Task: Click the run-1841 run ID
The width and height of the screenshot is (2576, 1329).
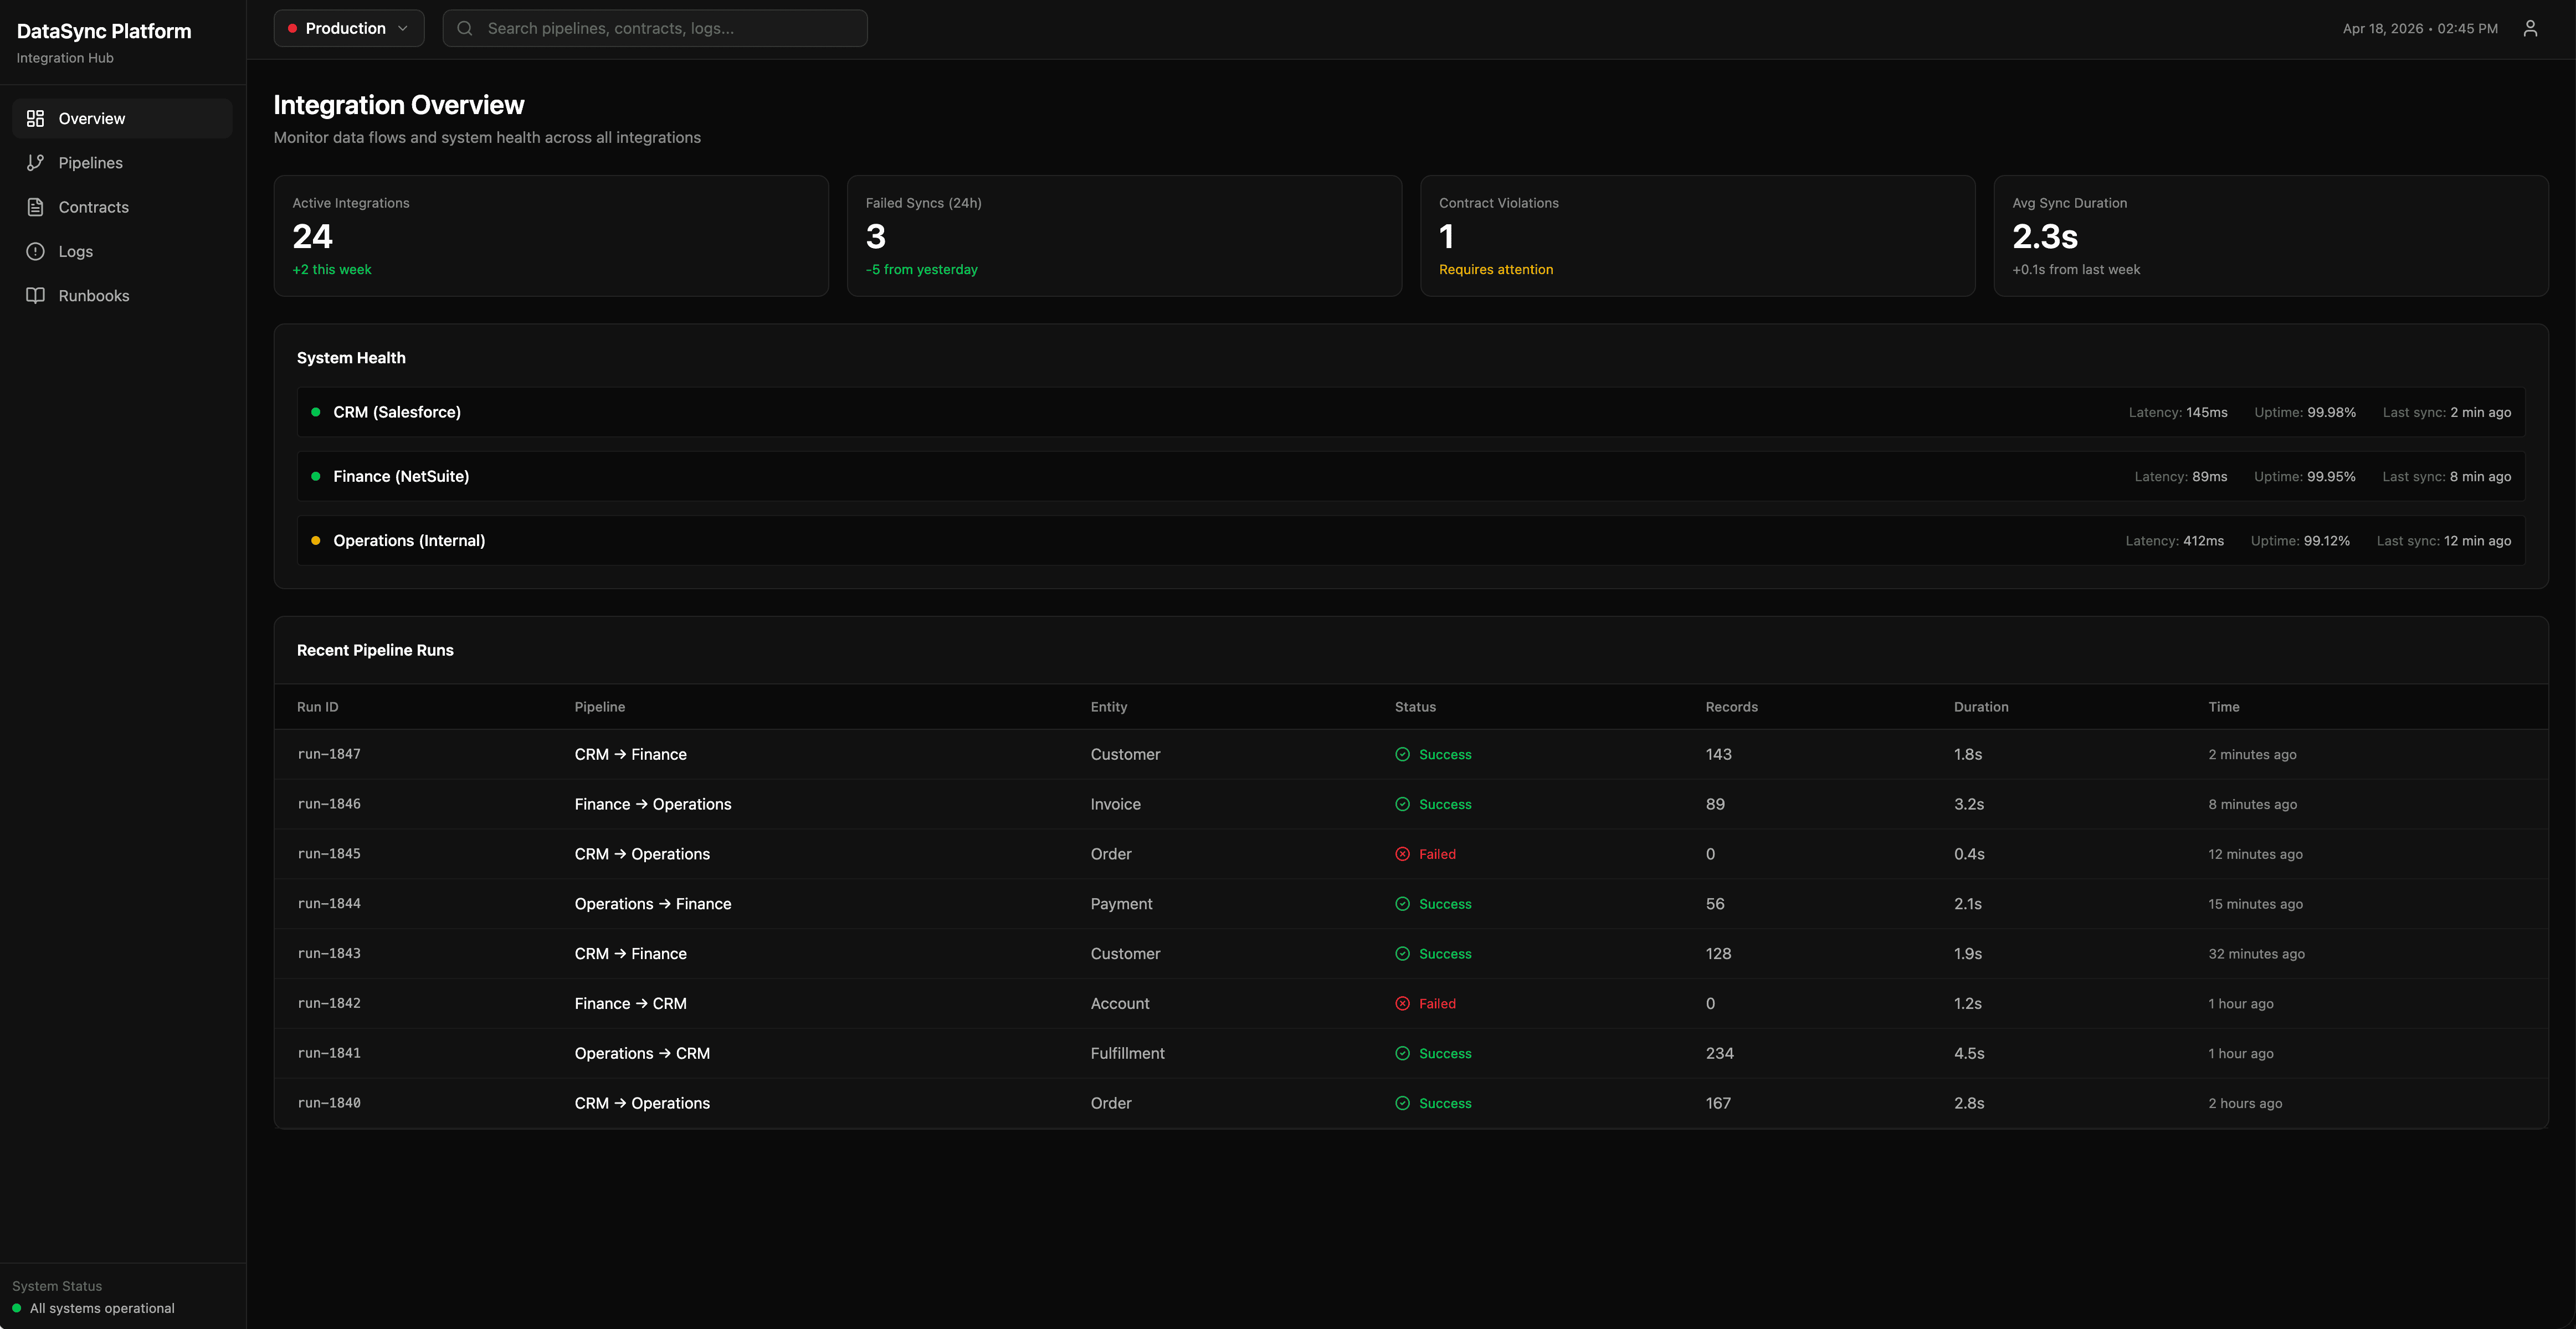Action: click(x=329, y=1053)
